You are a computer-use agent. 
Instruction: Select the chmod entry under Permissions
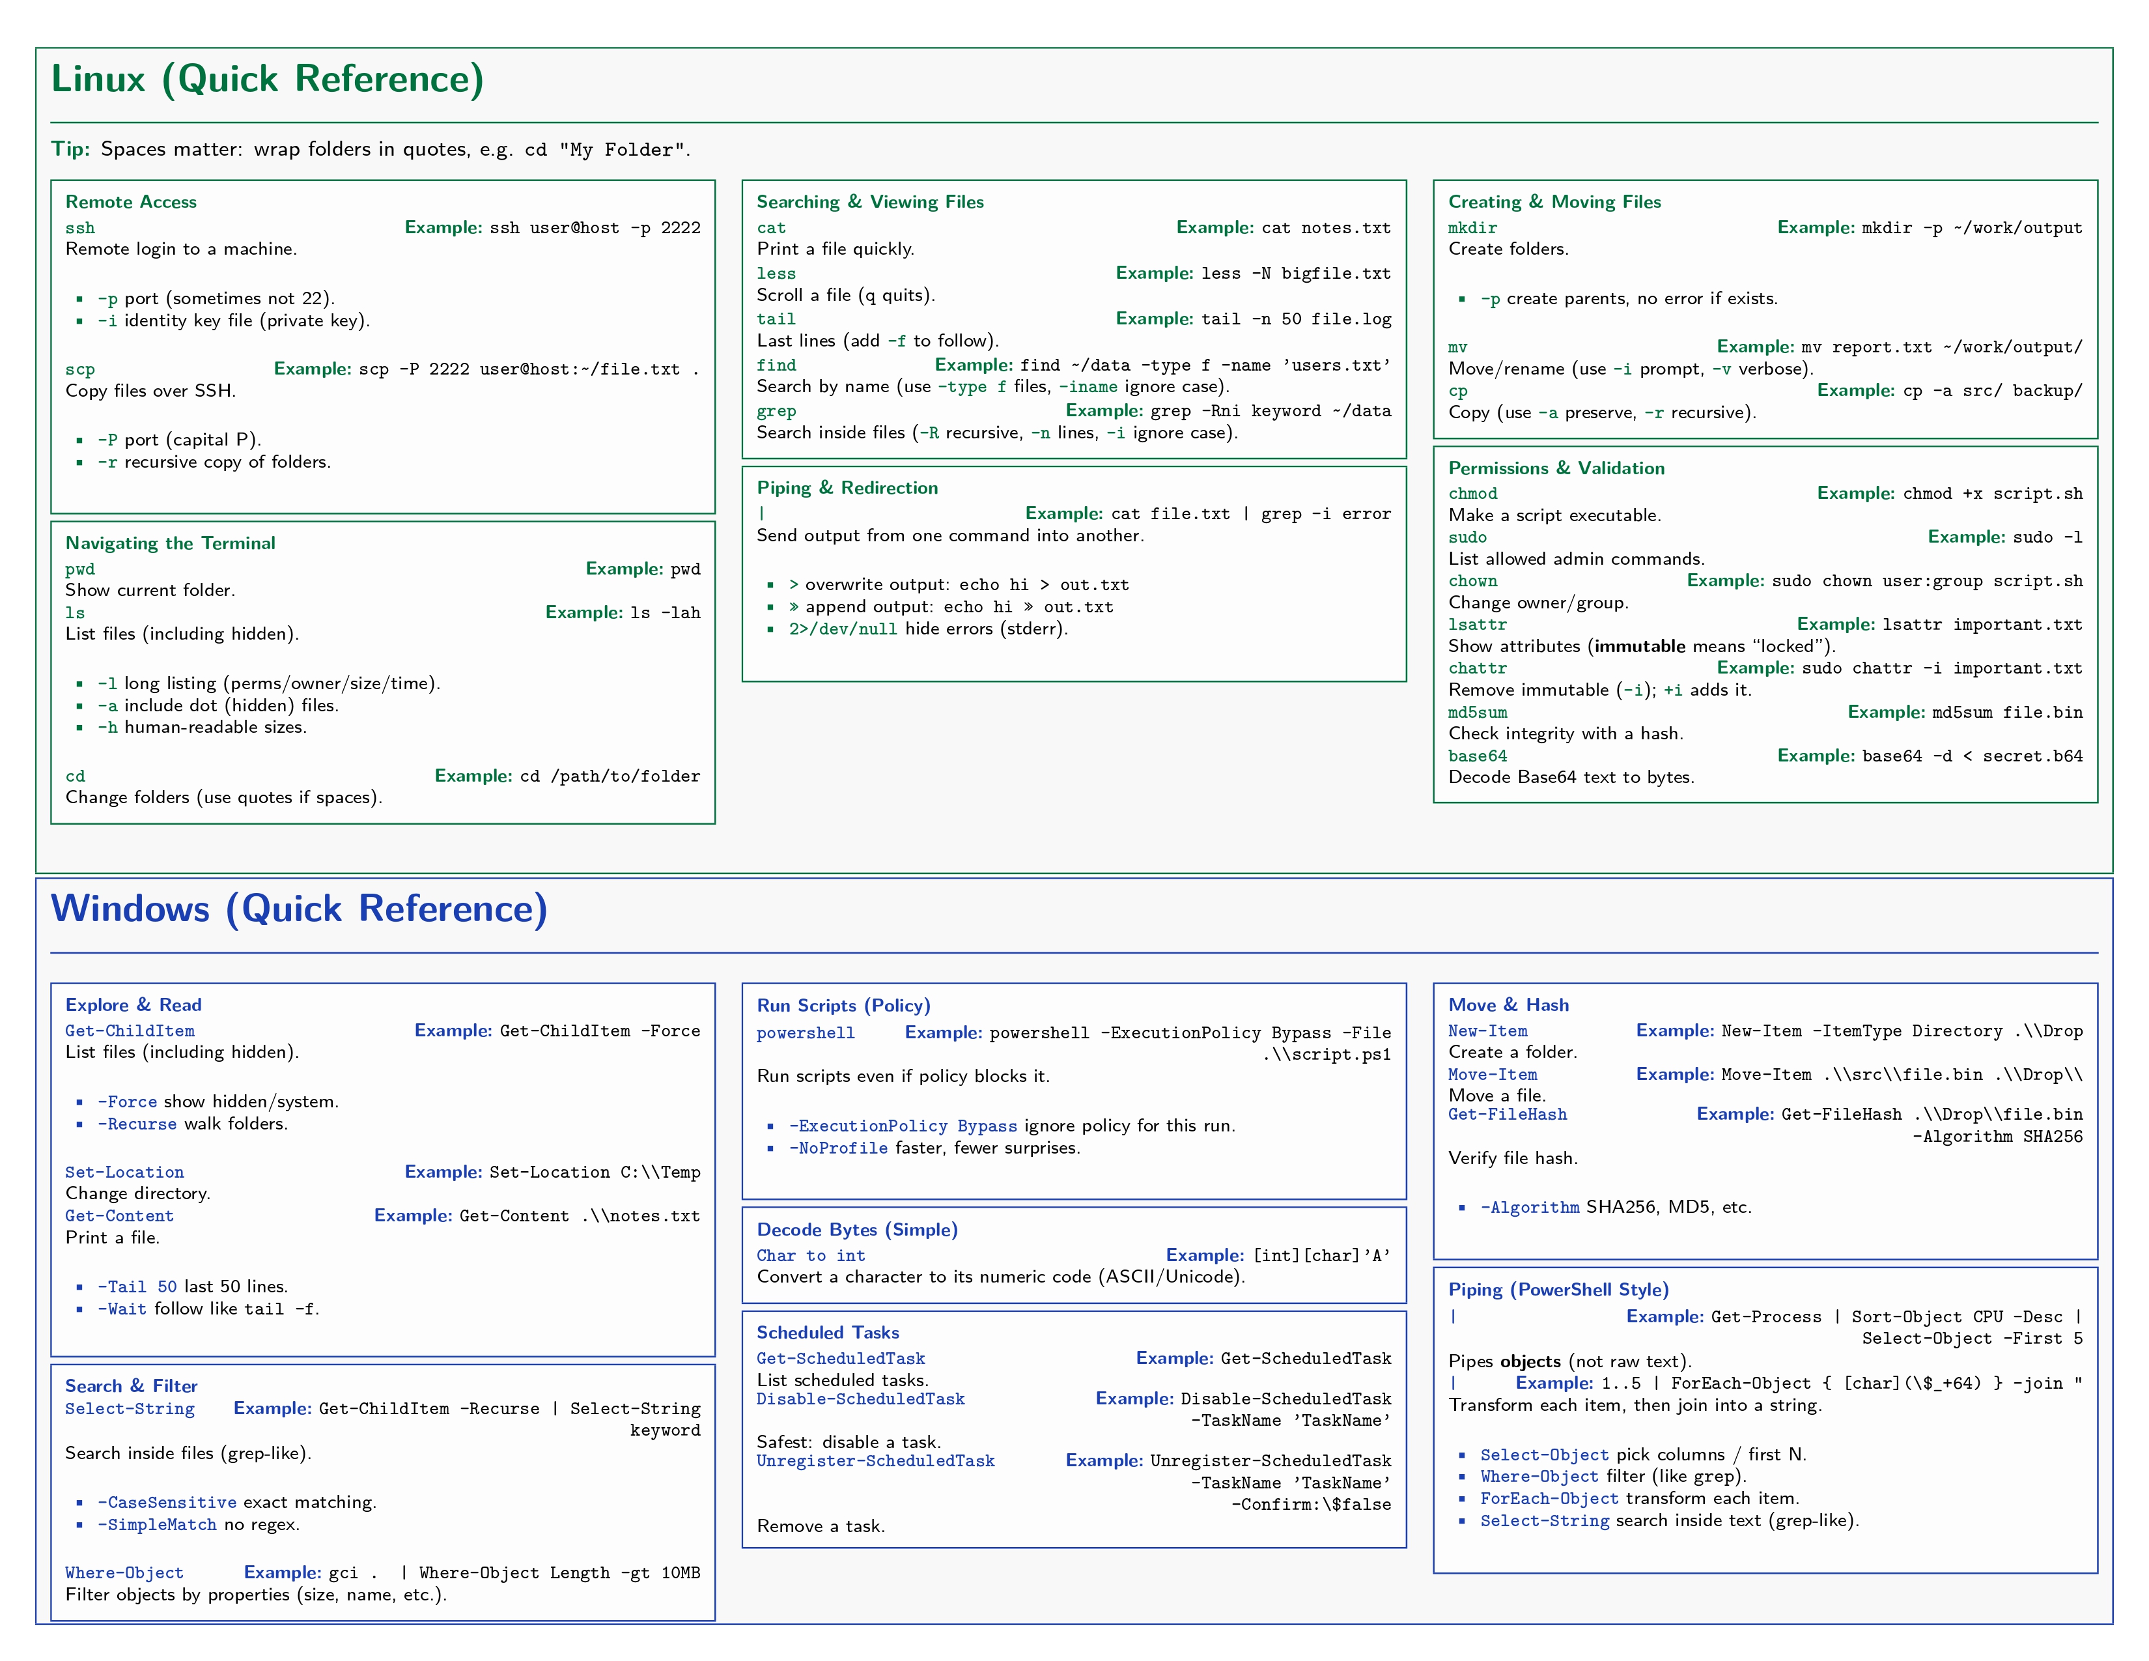[1473, 493]
